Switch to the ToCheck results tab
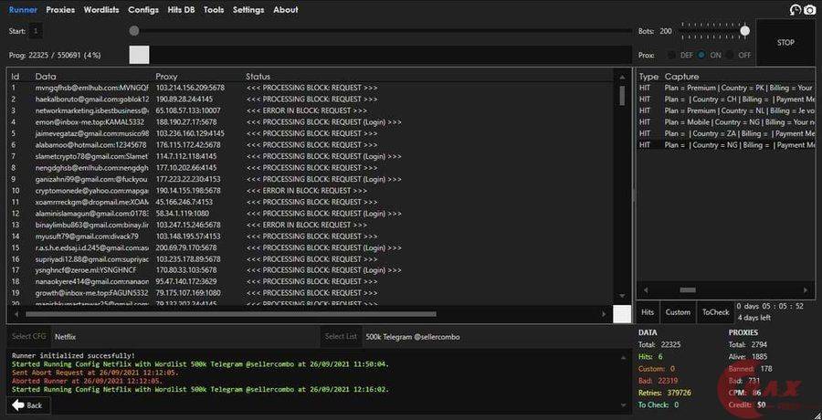822x420 pixels. (716, 312)
